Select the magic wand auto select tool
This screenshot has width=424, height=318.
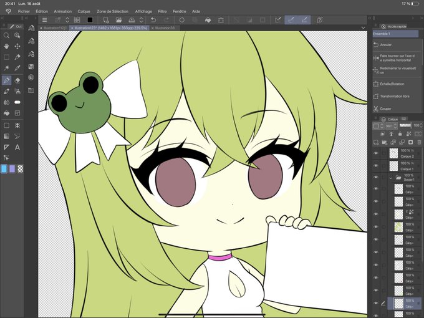(x=6, y=68)
